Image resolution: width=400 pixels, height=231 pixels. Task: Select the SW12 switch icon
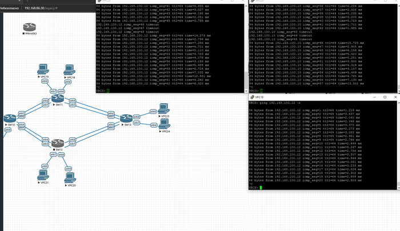(x=57, y=143)
